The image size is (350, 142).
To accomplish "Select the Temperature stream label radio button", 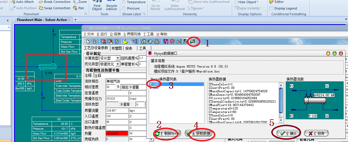I will pyautogui.click(x=124, y=2).
